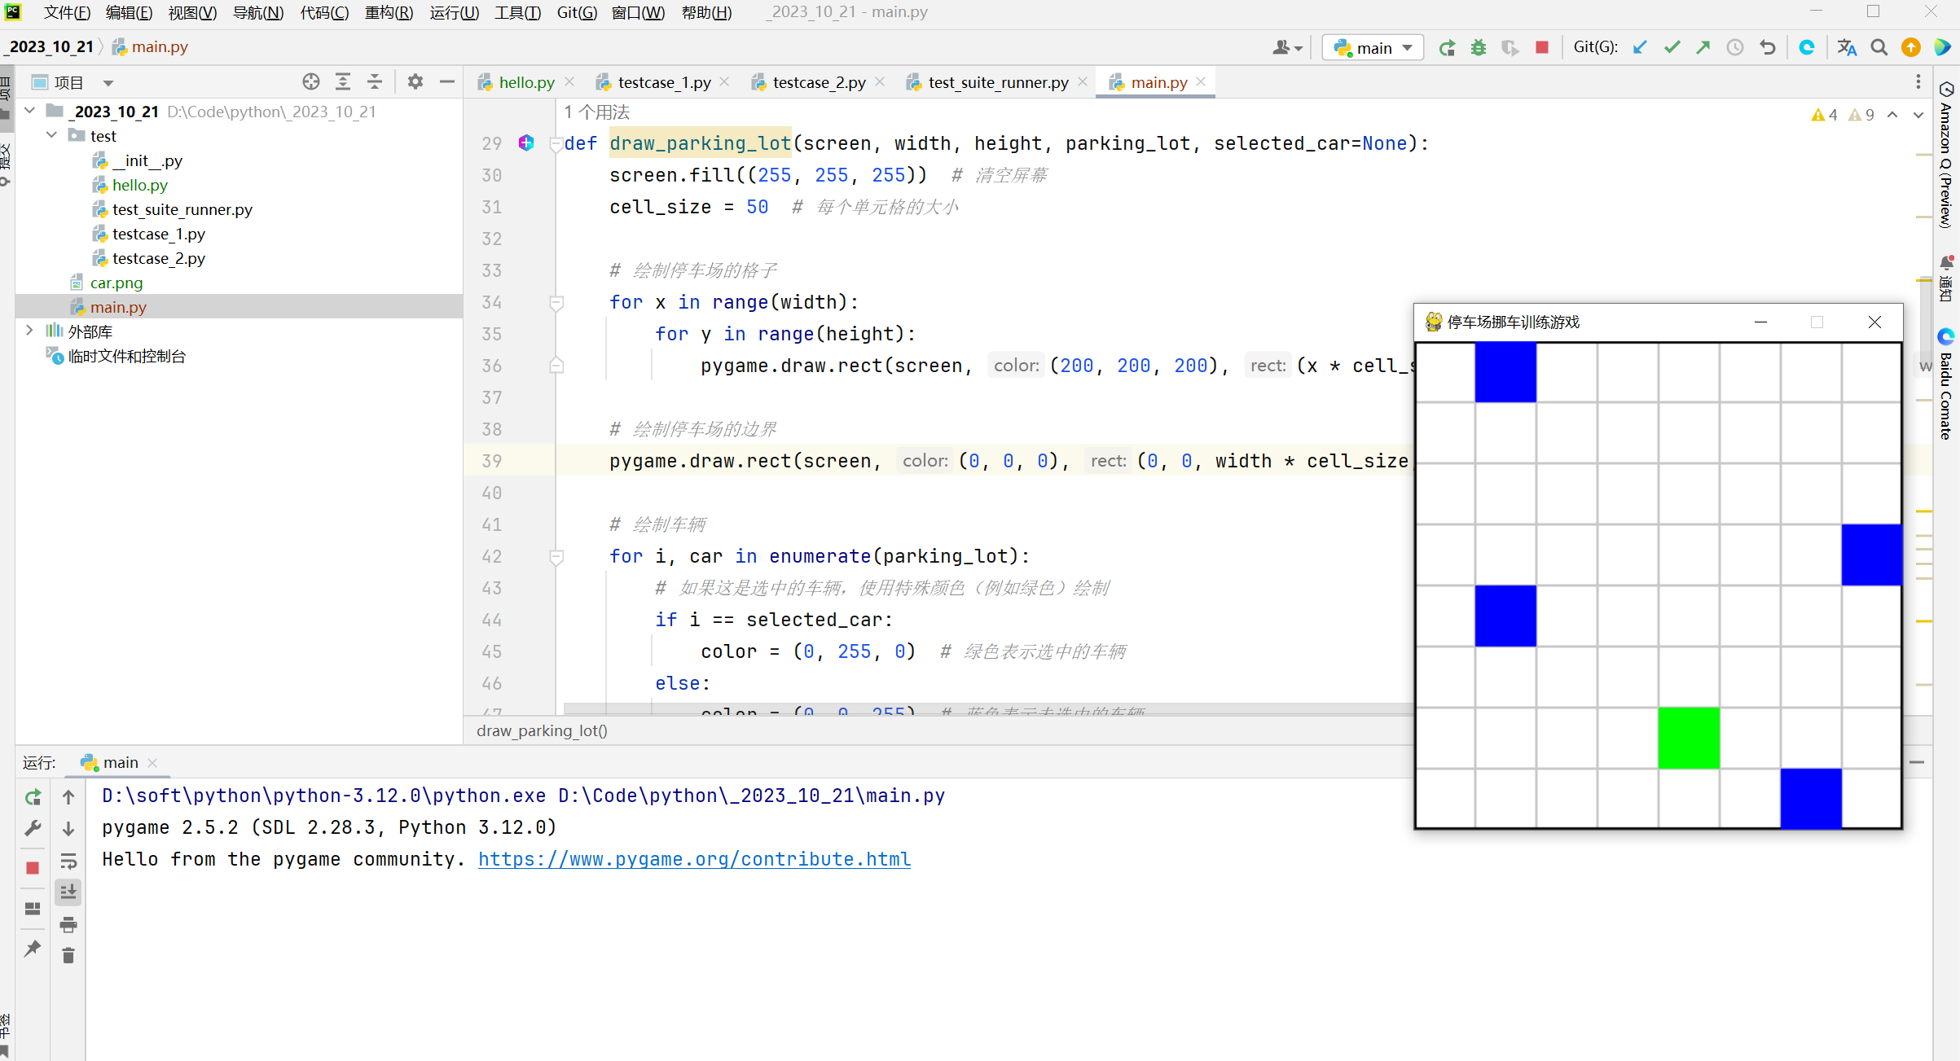Image resolution: width=1960 pixels, height=1061 pixels.
Task: Hide the project panel with minus icon
Action: pos(446,82)
